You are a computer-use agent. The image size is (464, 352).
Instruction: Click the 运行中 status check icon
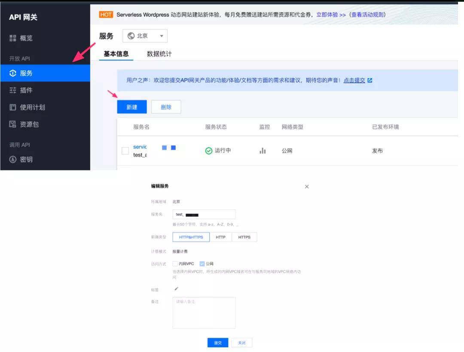point(209,150)
